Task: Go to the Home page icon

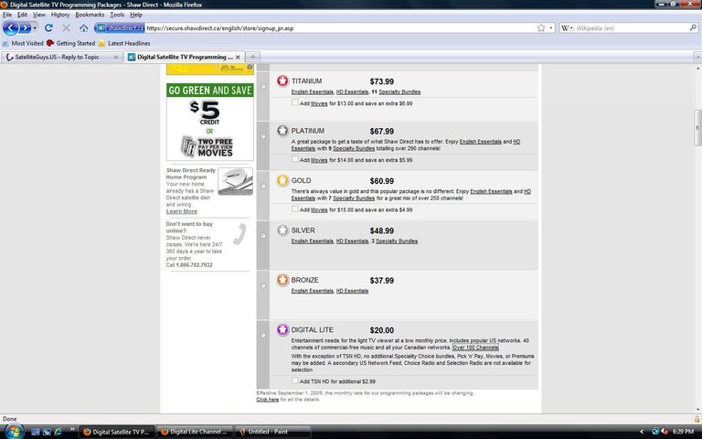Action: click(x=84, y=27)
